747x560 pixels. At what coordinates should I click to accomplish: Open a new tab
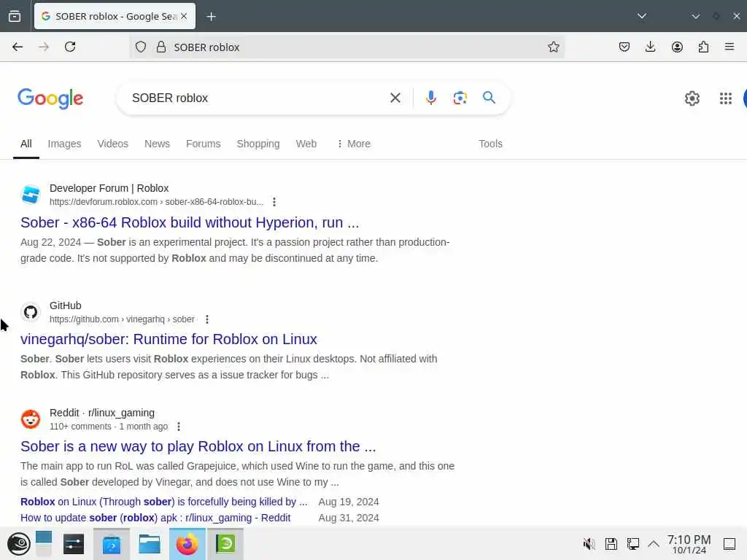(x=211, y=17)
